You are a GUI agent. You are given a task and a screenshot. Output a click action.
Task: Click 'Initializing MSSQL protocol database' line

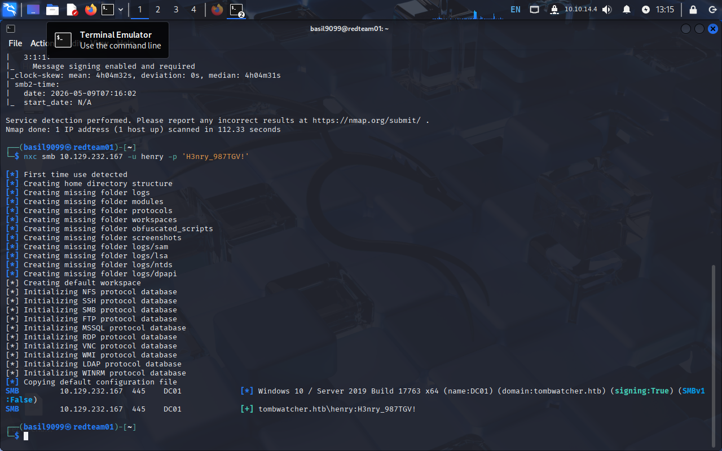pos(96,328)
